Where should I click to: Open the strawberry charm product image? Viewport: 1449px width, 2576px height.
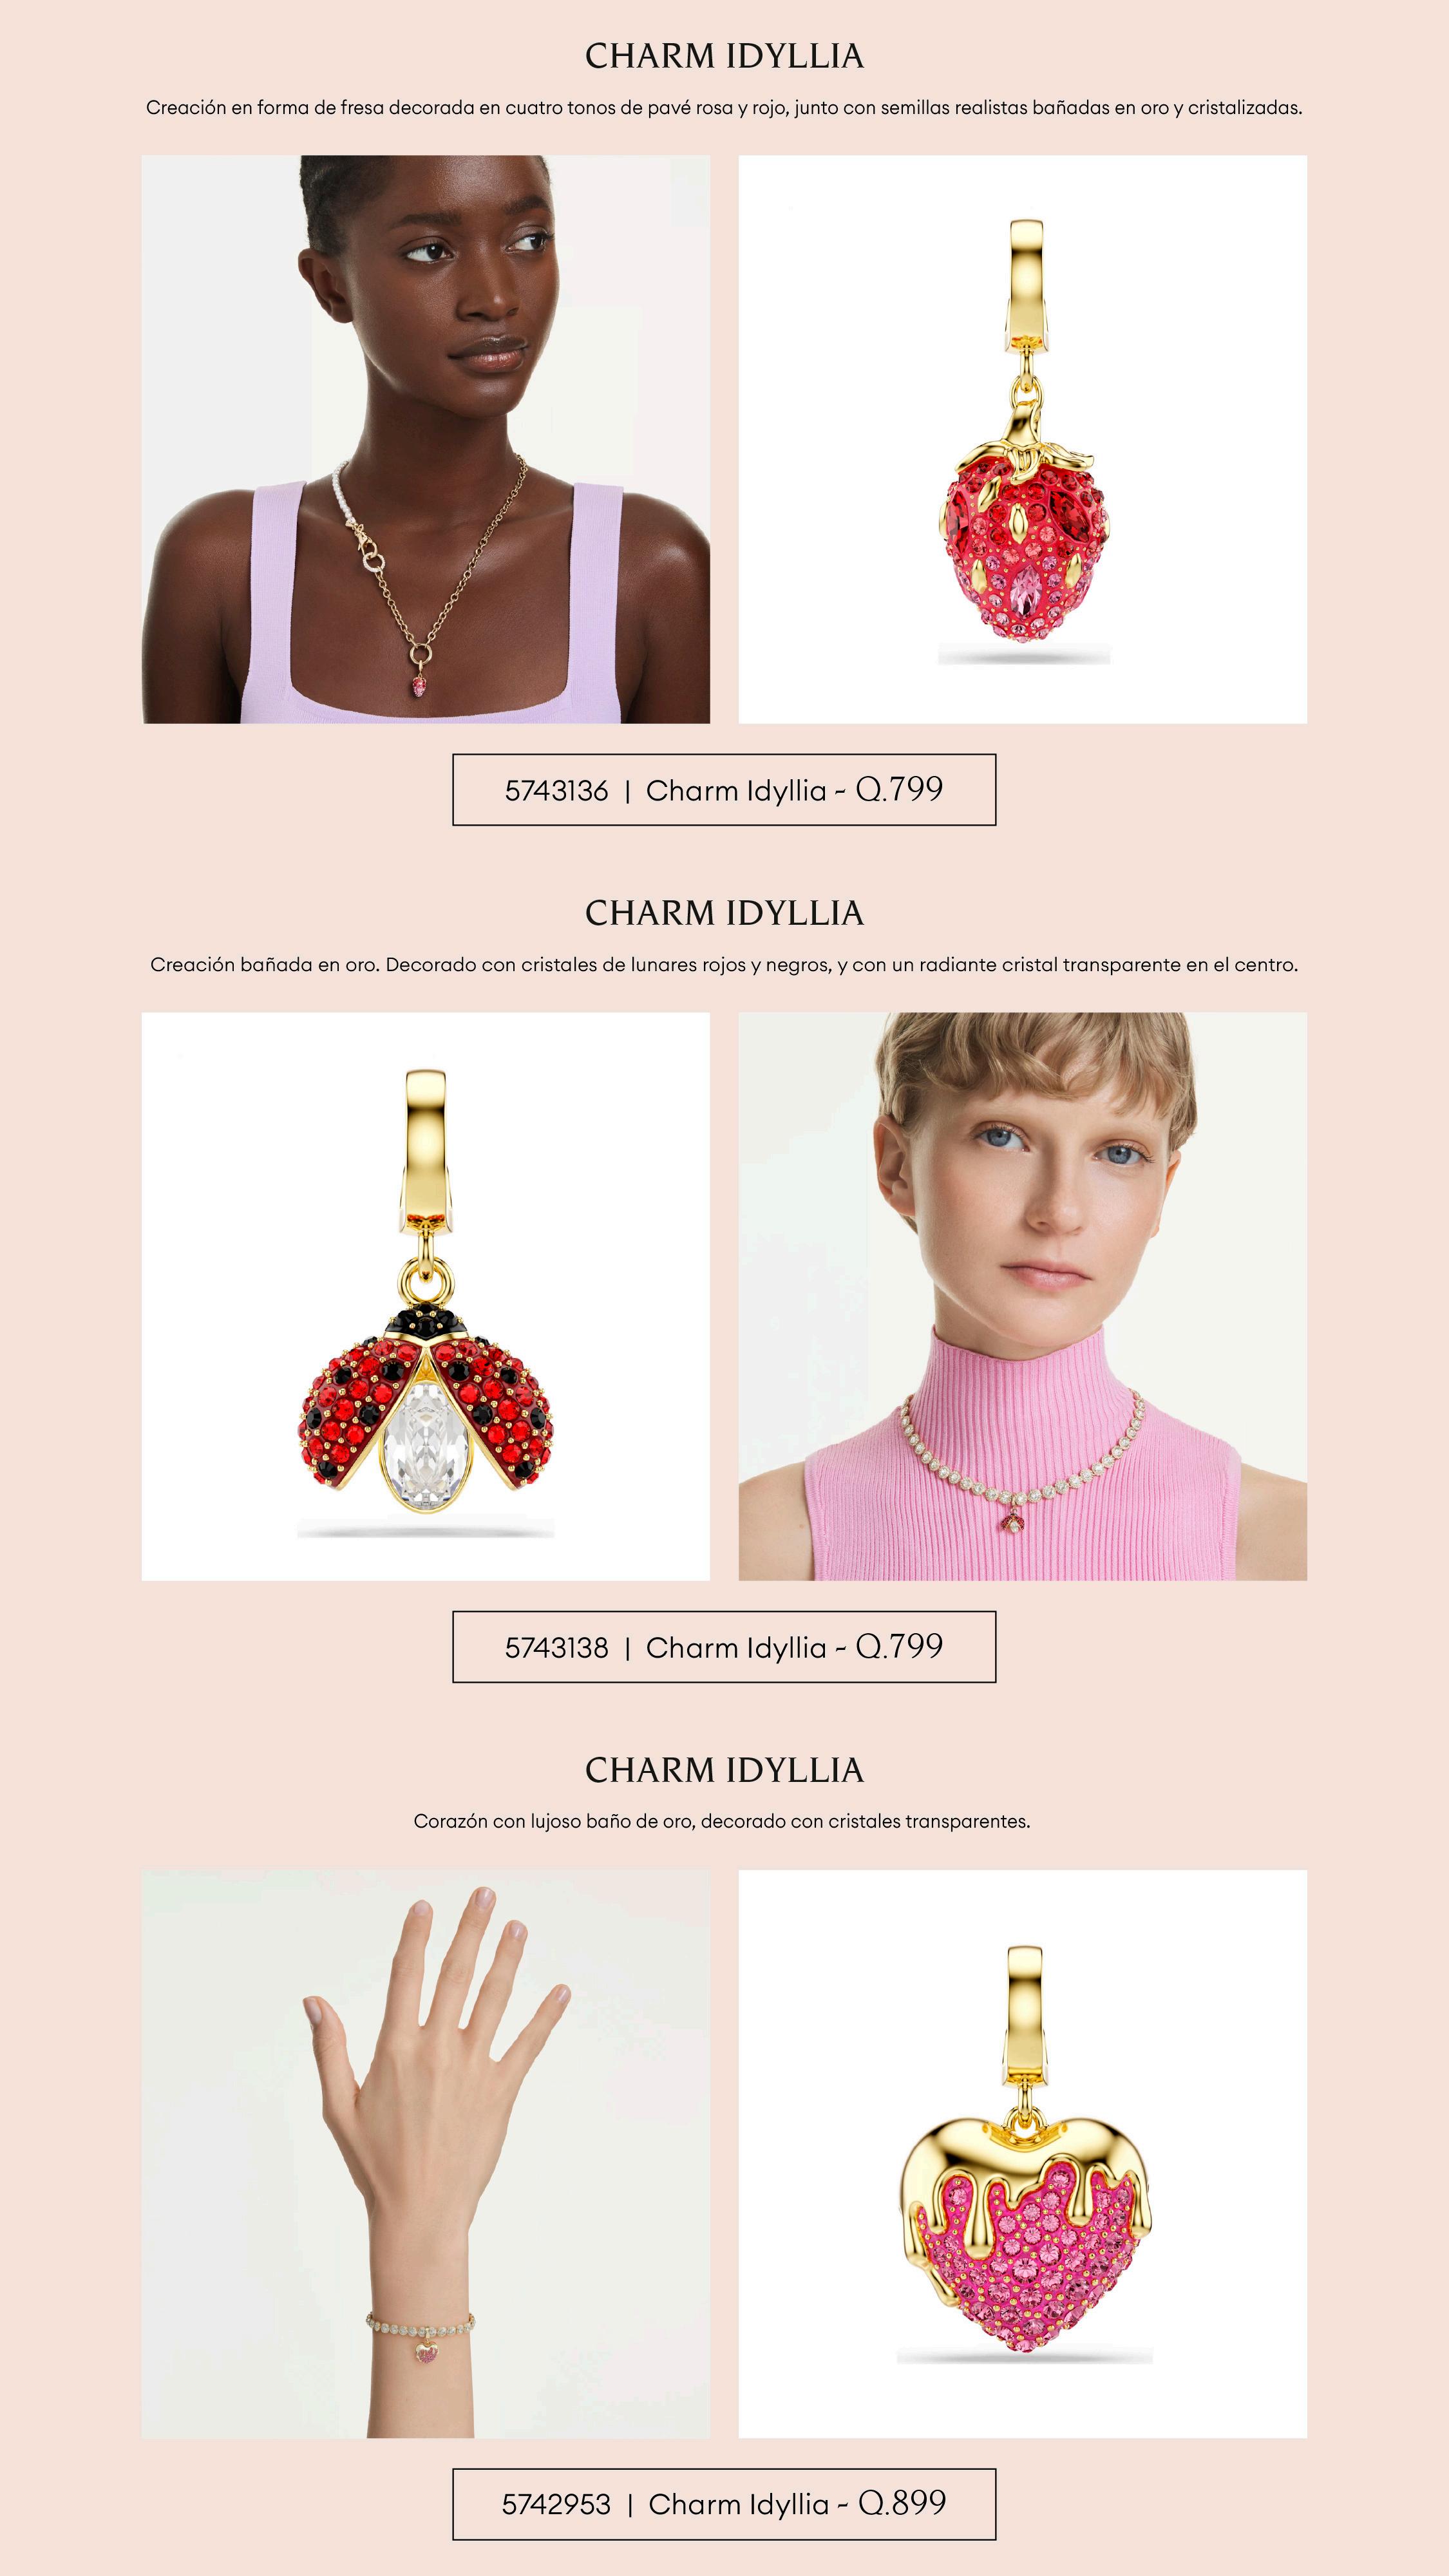click(1022, 439)
